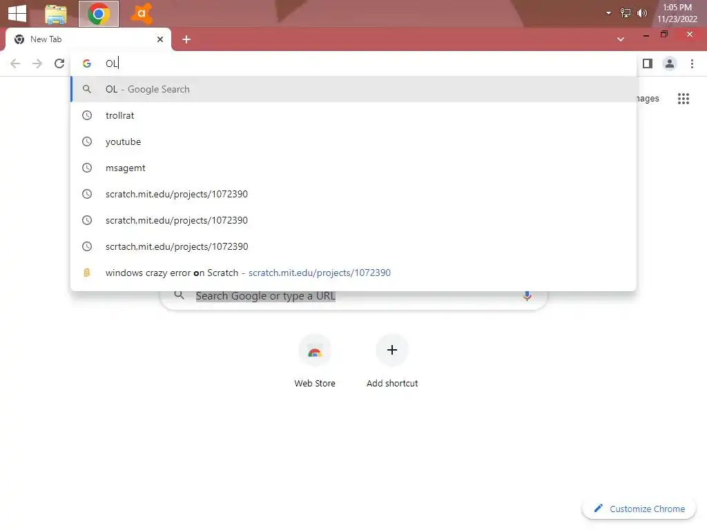Open the Chrome profile menu
The width and height of the screenshot is (707, 530).
coord(670,63)
